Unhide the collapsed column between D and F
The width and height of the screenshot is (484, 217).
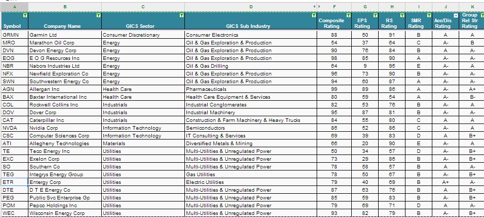(318, 6)
